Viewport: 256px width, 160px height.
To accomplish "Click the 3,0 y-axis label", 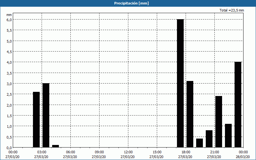I will tap(9, 84).
